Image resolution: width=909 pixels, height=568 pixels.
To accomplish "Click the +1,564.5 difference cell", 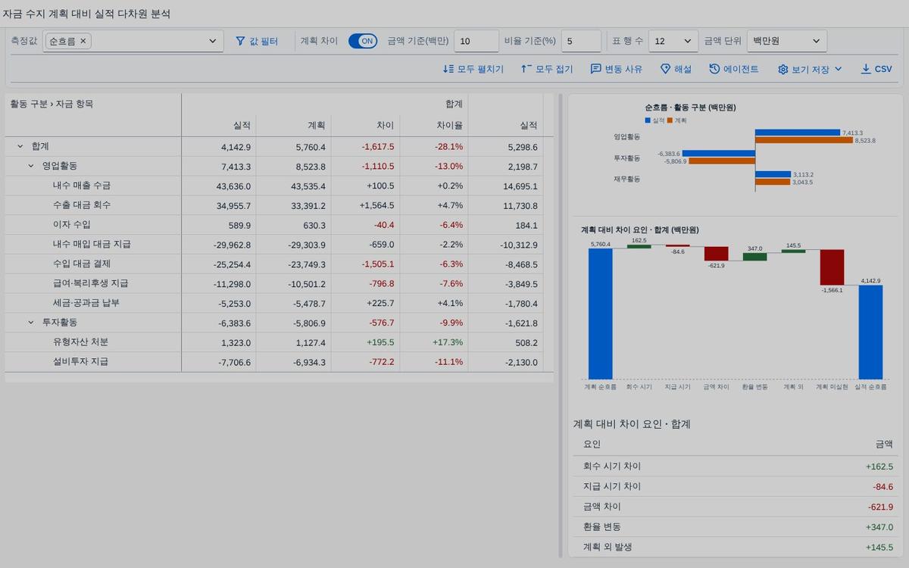I will 366,205.
